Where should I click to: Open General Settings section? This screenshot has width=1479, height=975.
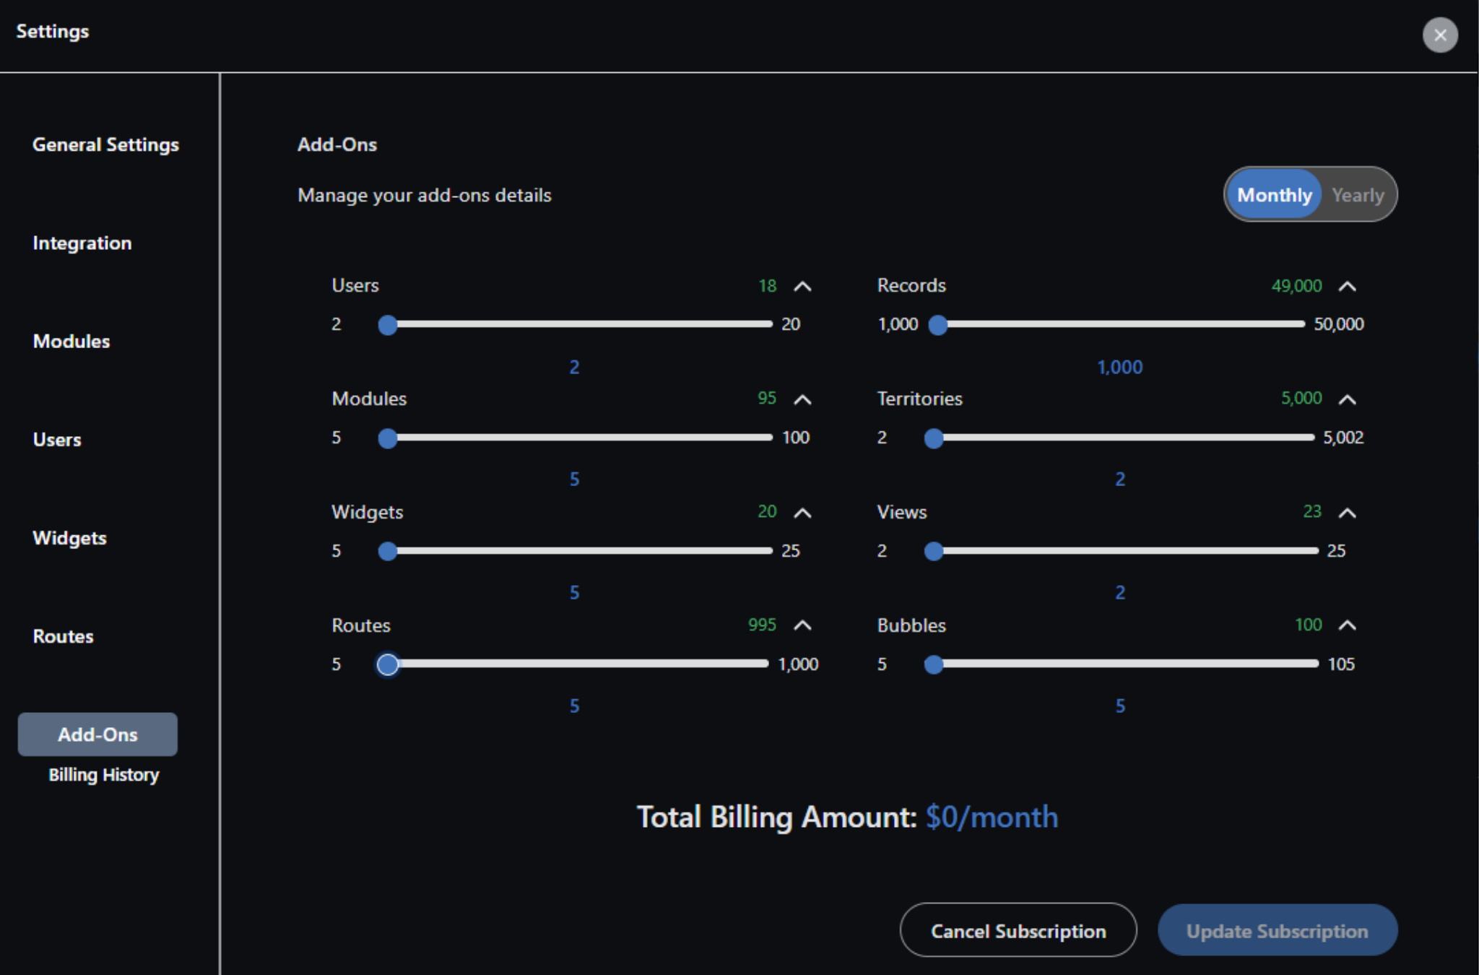coord(105,144)
